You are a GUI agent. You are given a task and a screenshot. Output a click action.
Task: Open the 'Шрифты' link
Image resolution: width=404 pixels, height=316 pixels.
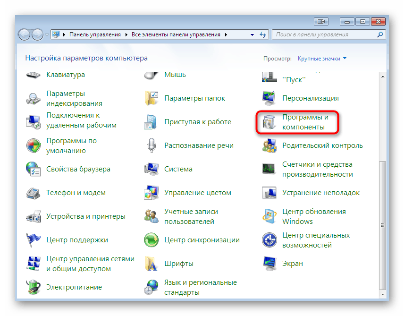coord(179,264)
